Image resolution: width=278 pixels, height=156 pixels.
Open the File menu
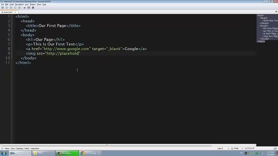pyautogui.click(x=3, y=4)
